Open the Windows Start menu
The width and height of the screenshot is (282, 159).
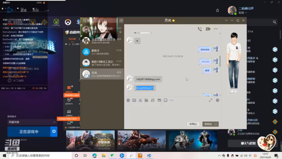tap(4, 155)
